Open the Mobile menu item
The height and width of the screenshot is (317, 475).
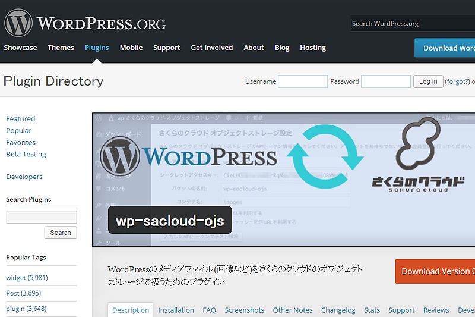(131, 48)
